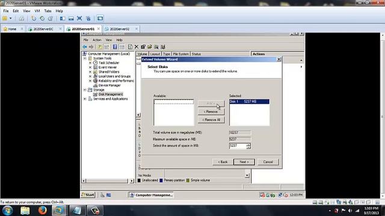The image size is (385, 216).
Task: Select Computer Management (Local) root node
Action: click(x=109, y=54)
